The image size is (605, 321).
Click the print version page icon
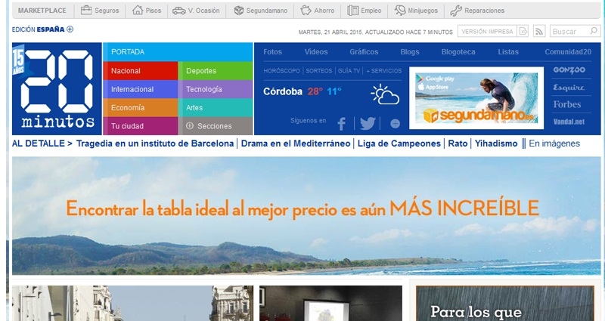(523, 31)
